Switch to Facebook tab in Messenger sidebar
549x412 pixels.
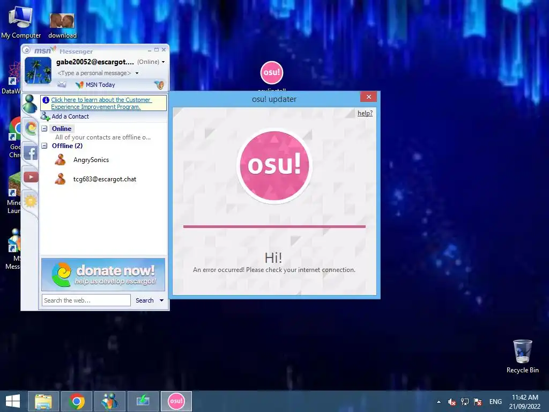(x=31, y=153)
